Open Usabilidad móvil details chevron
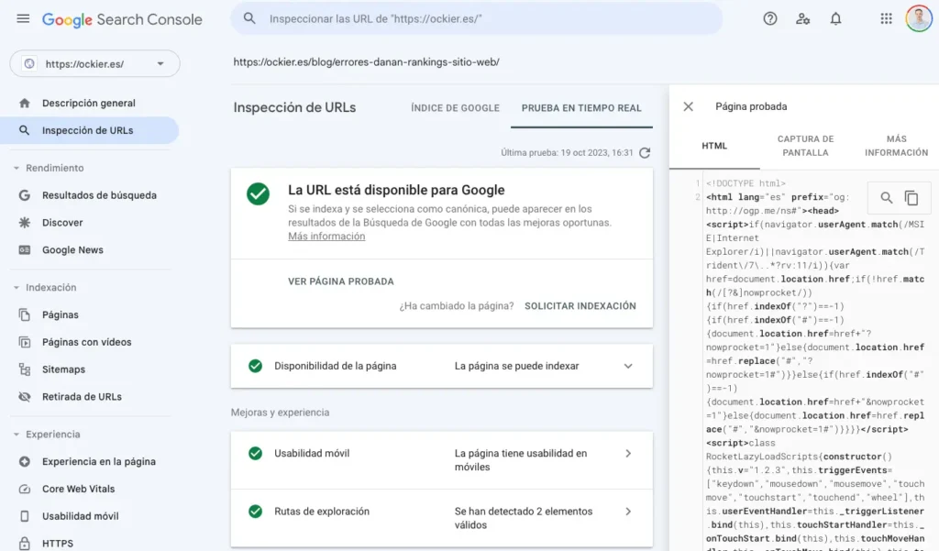The height and width of the screenshot is (551, 939). tap(628, 454)
